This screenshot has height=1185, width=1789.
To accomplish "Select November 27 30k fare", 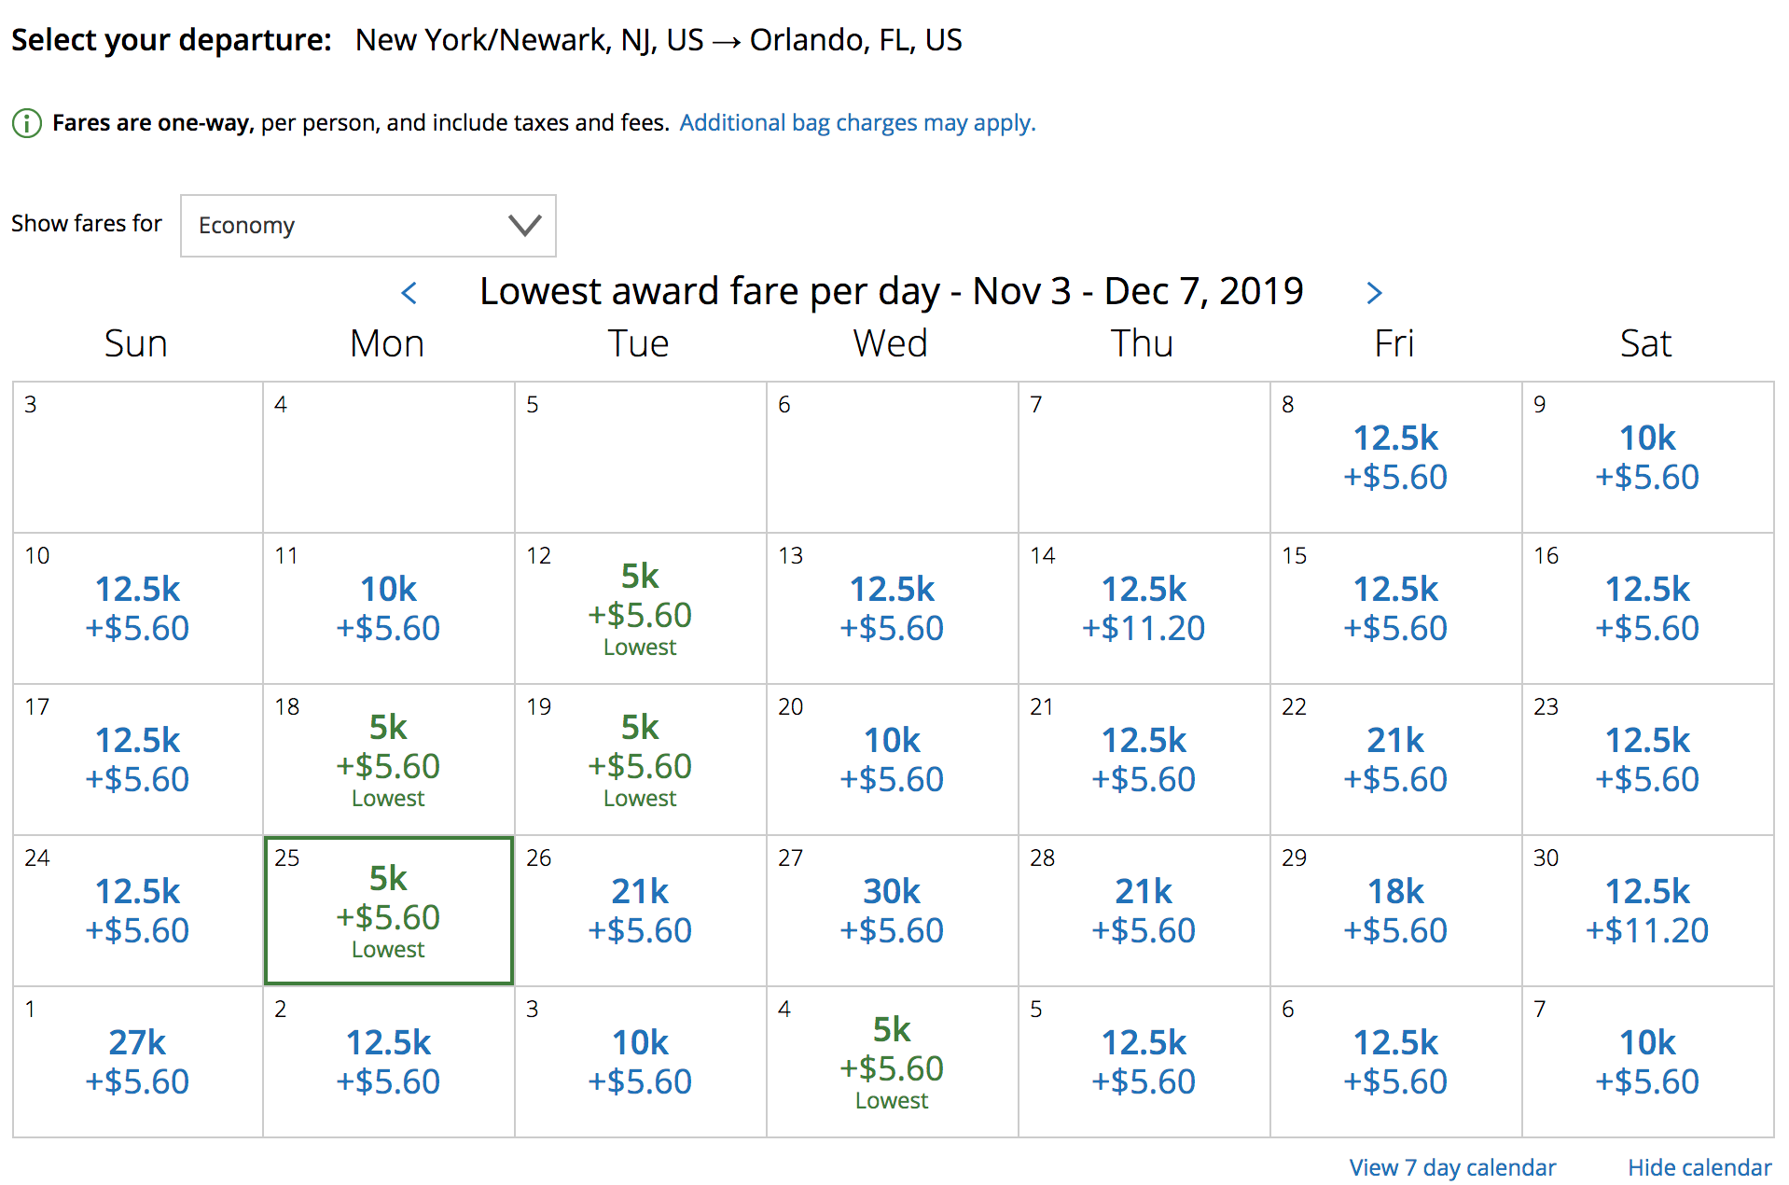I will (x=893, y=911).
